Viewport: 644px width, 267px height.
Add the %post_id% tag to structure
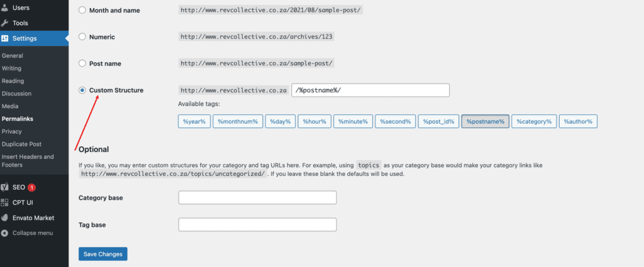(438, 121)
